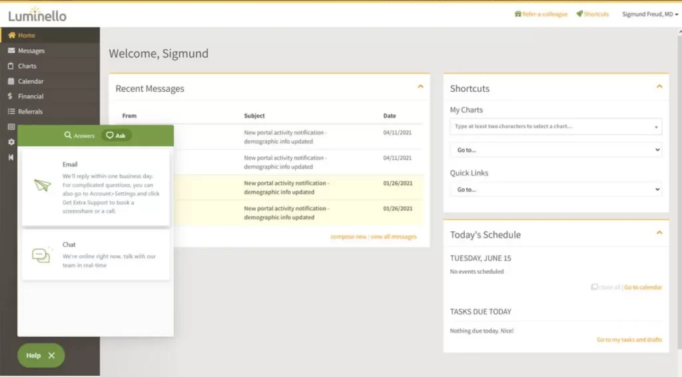Collapse the Today's Schedule panel
The height and width of the screenshot is (377, 682).
[x=659, y=233]
